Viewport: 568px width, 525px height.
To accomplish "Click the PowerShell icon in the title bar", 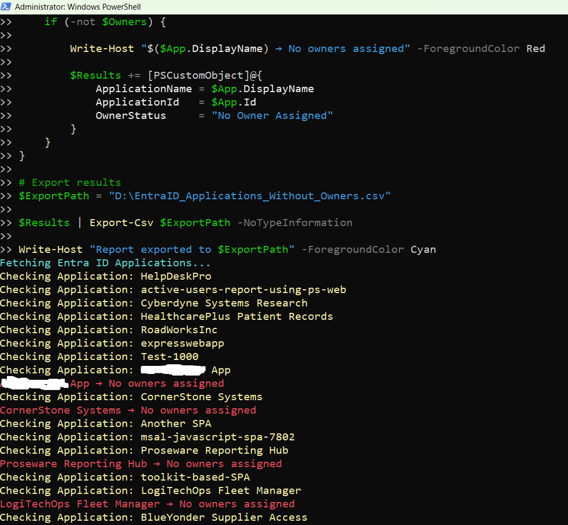I will point(6,7).
